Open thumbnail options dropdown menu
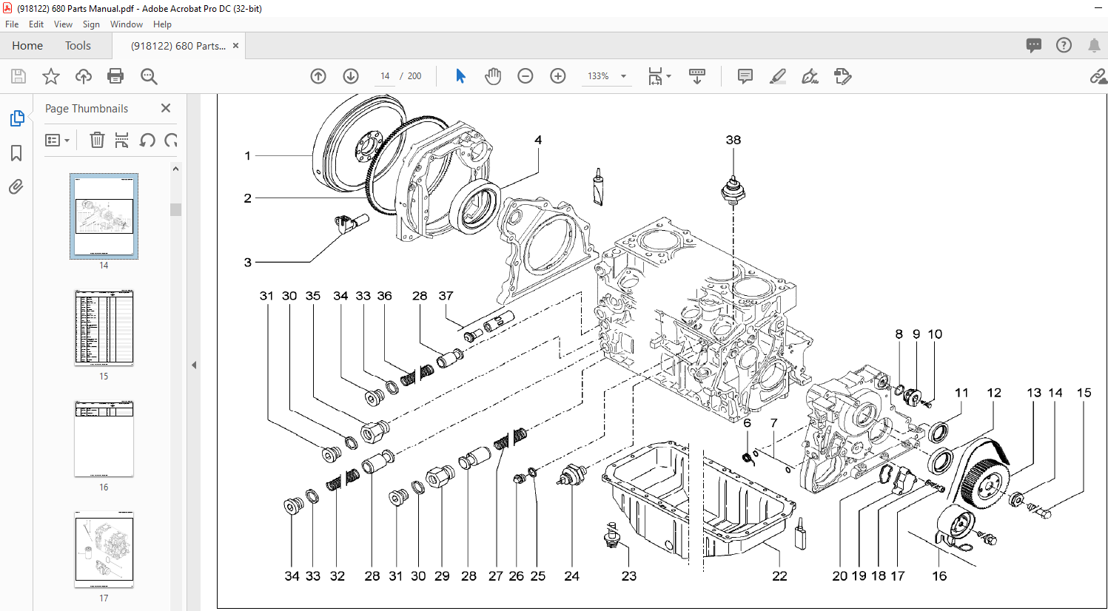 point(57,140)
